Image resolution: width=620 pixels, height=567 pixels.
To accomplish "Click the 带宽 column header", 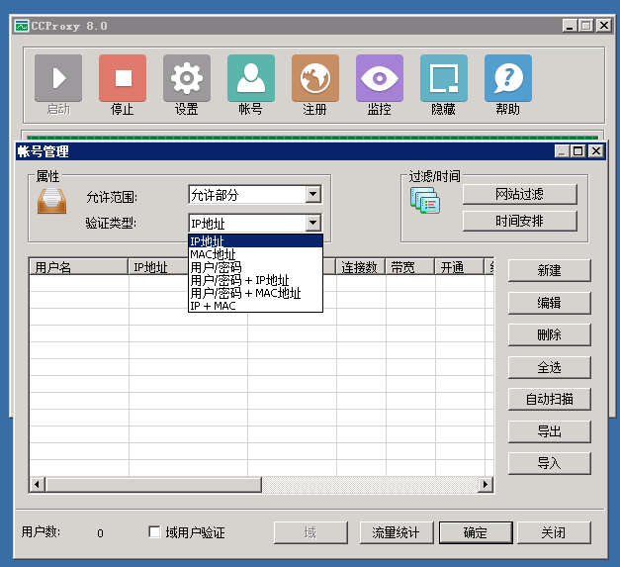I will coord(410,267).
